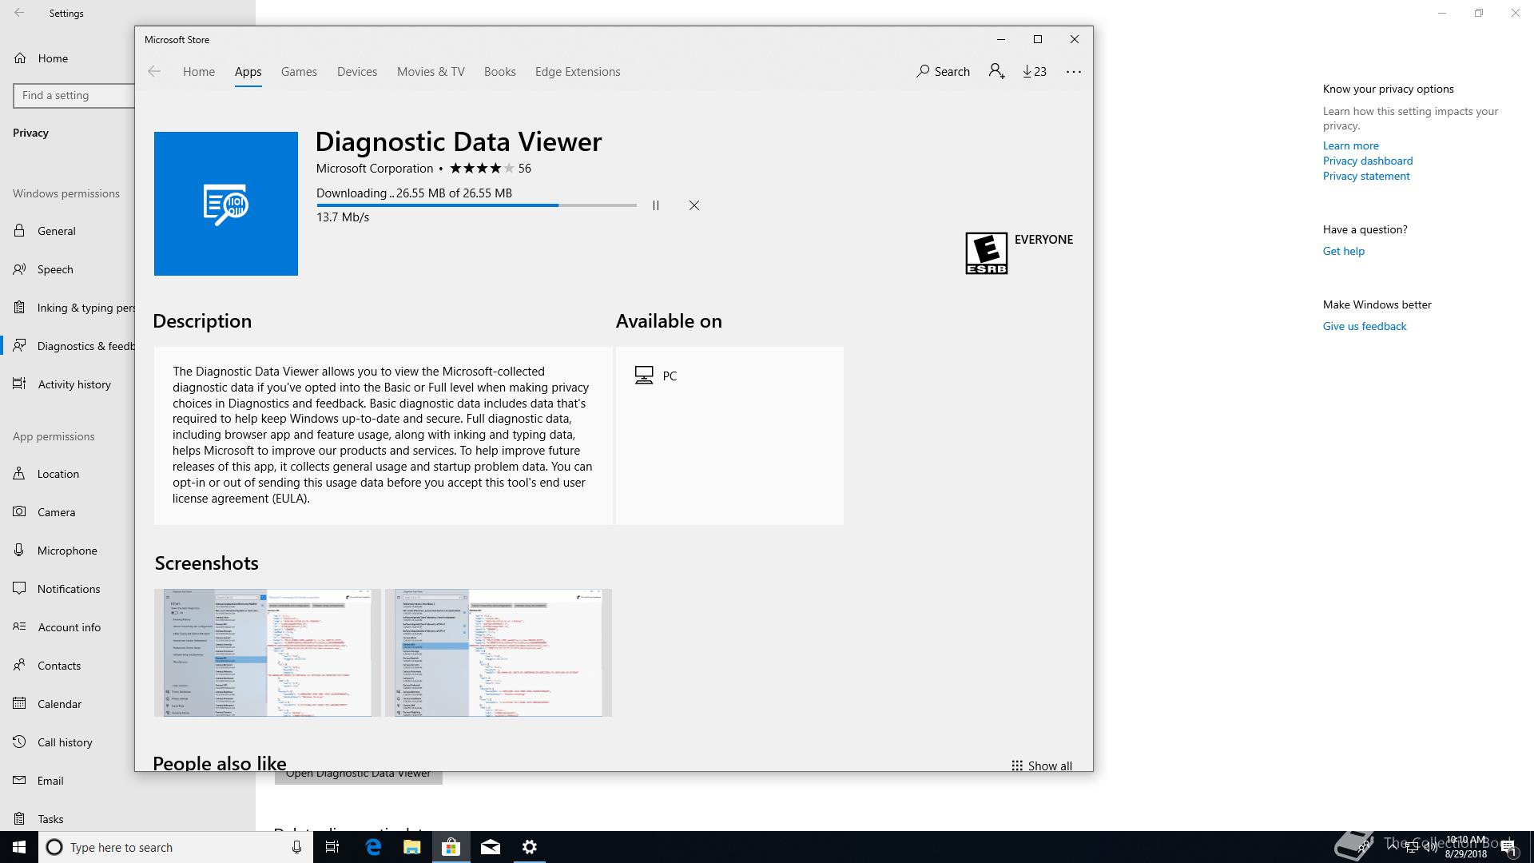Open General privacy settings
The image size is (1534, 863).
tap(67, 231)
